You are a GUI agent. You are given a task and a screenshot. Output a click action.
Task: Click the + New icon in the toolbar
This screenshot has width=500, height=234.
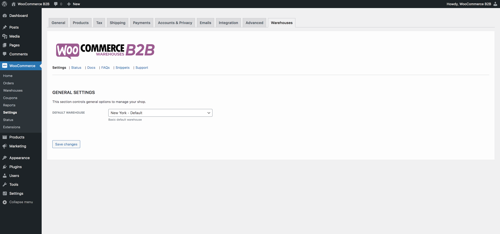(68, 4)
